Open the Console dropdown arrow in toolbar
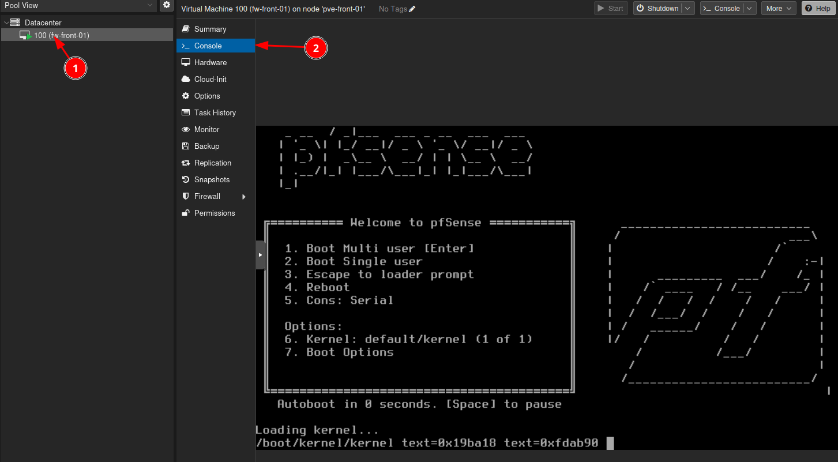Viewport: 838px width, 462px height. (x=749, y=9)
